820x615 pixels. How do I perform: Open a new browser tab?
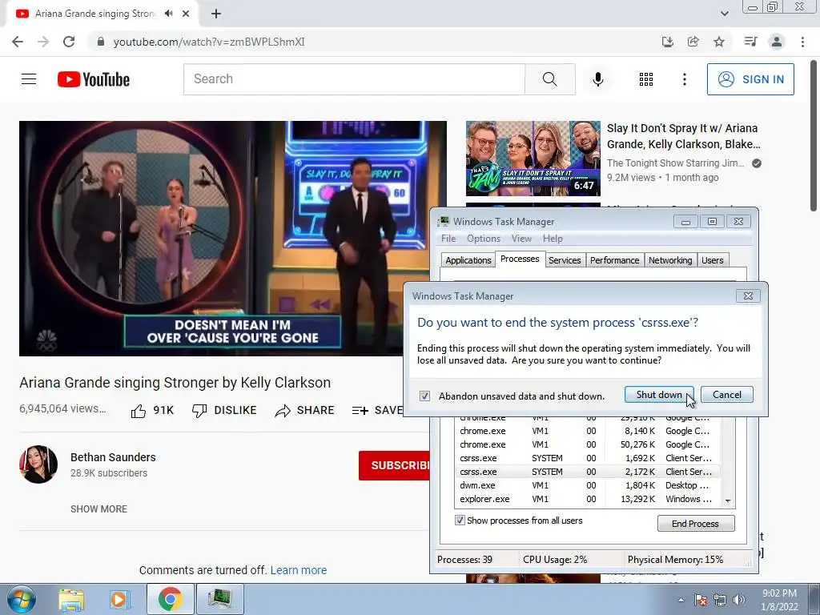click(x=216, y=14)
